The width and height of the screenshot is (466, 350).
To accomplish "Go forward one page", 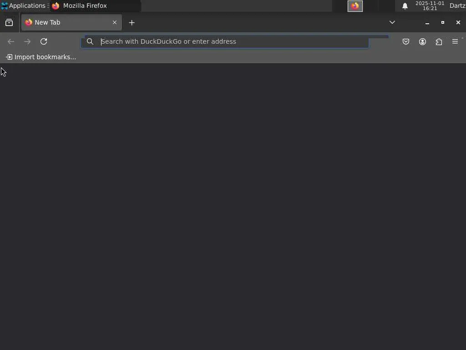I will coord(27,41).
